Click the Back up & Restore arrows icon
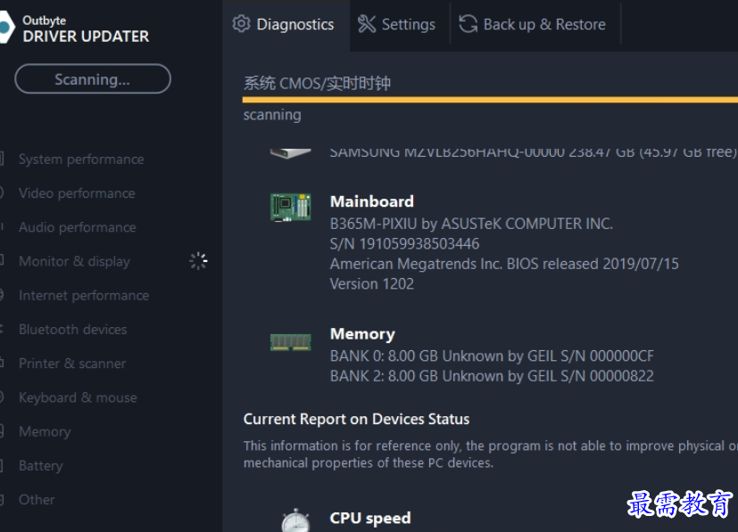 pyautogui.click(x=468, y=24)
